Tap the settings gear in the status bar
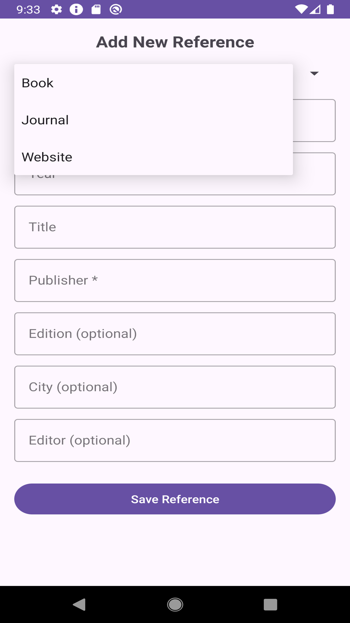350x623 pixels. click(56, 9)
